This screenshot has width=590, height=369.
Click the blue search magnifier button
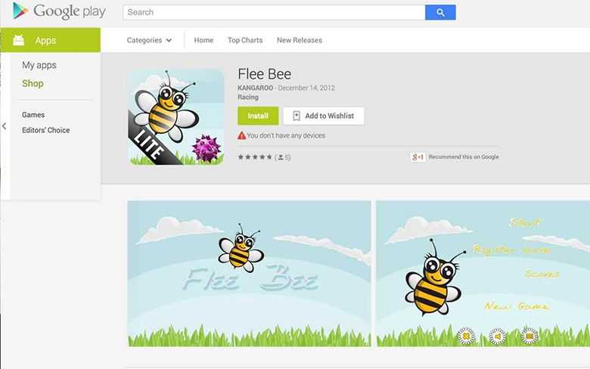point(440,12)
